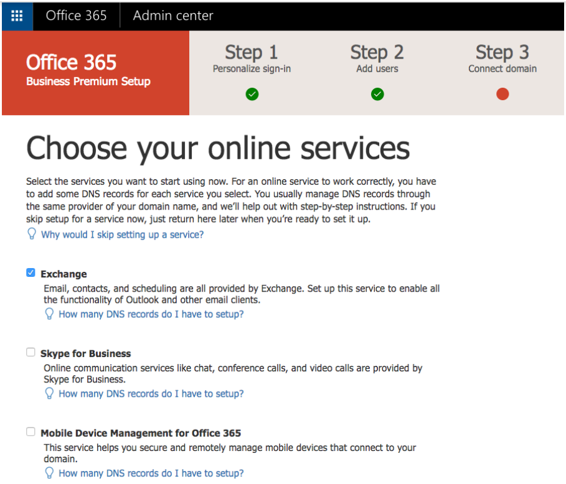Image resolution: width=566 pixels, height=484 pixels.
Task: Open the app launcher waffle icon
Action: coord(17,16)
